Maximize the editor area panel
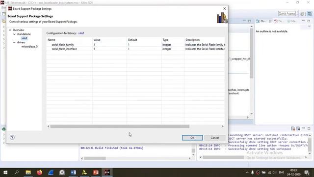The width and height of the screenshot is (314, 177). [x=249, y=21]
